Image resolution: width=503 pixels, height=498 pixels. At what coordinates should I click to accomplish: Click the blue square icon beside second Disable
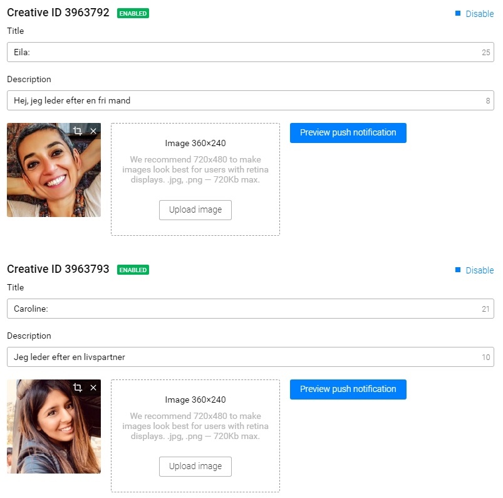click(x=458, y=270)
